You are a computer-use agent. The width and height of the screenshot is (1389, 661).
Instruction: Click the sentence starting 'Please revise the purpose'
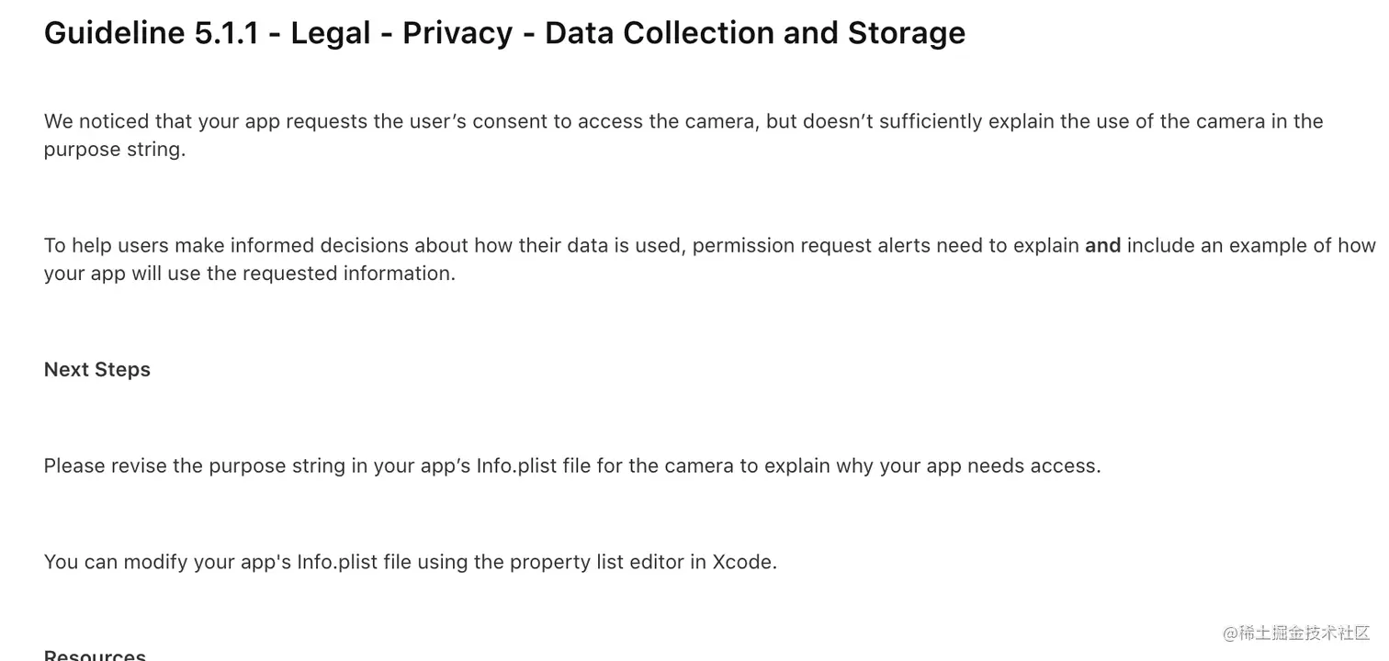(x=572, y=465)
